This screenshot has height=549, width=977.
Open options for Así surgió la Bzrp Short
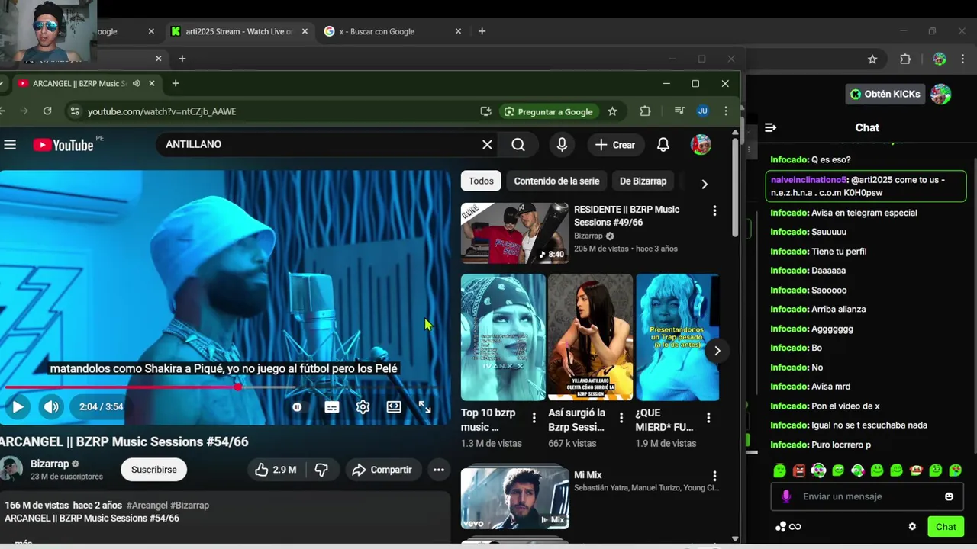coord(621,418)
